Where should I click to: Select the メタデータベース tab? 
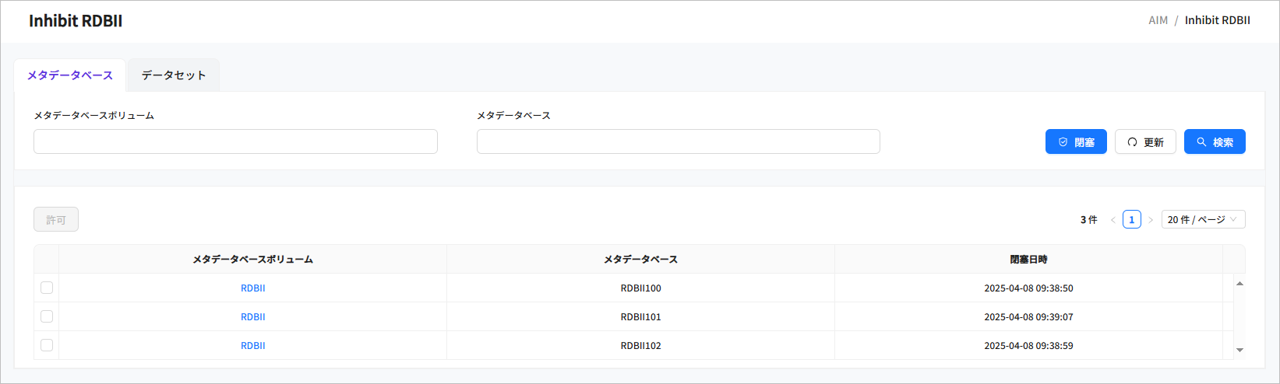tap(70, 75)
